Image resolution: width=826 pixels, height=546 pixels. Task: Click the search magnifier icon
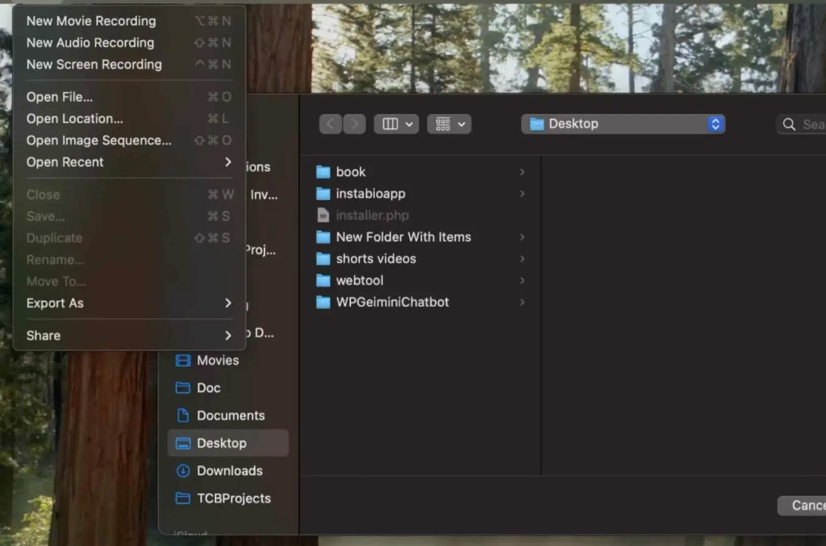(789, 124)
